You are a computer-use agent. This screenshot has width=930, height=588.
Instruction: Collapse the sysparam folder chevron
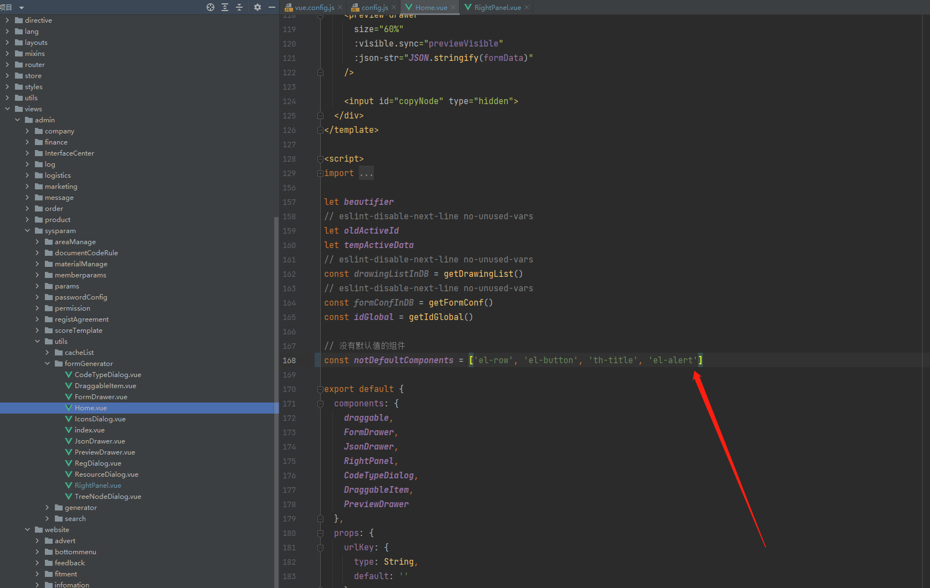[27, 231]
